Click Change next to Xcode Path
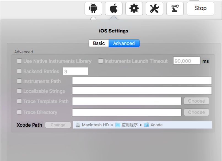This screenshot has width=222, height=161. (58, 125)
